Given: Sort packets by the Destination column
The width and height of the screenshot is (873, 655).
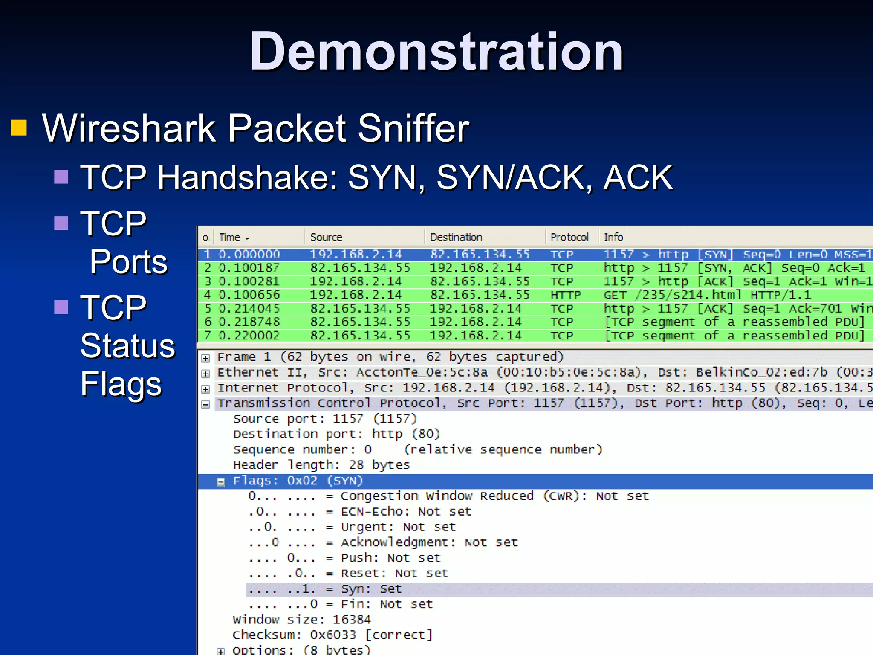Looking at the screenshot, I should 485,237.
